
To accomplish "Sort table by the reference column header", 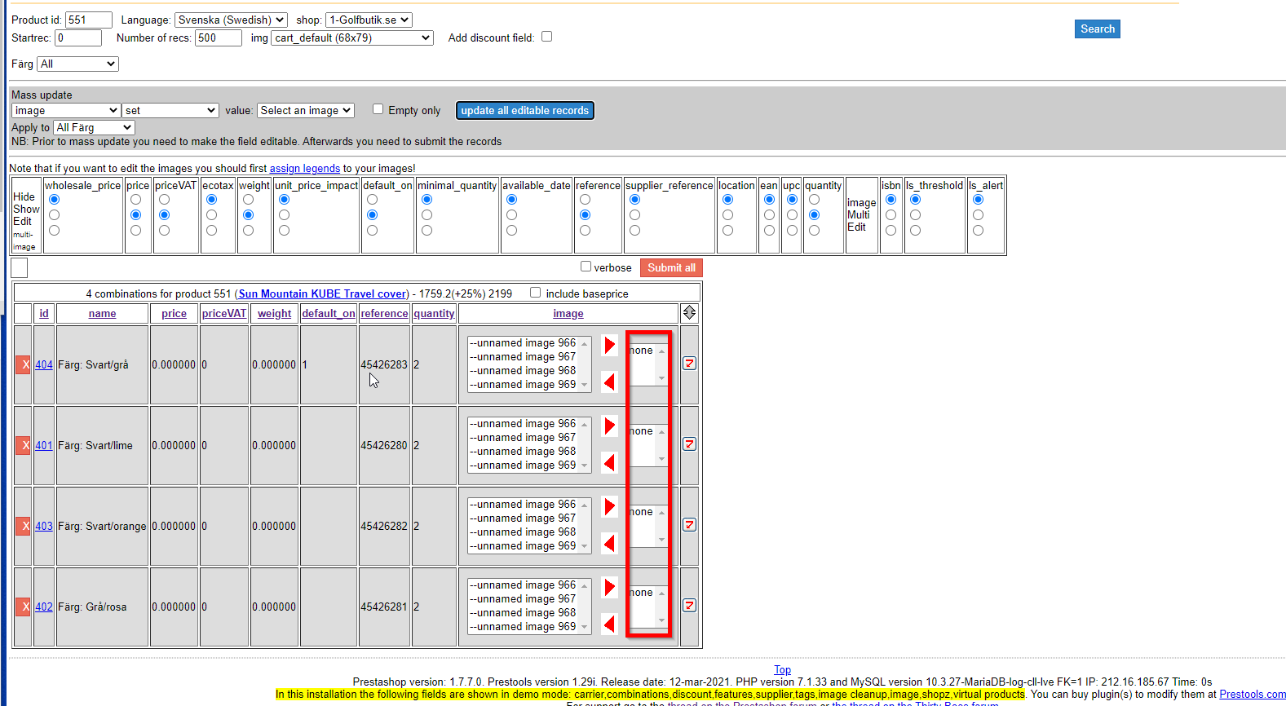I will pyautogui.click(x=384, y=314).
